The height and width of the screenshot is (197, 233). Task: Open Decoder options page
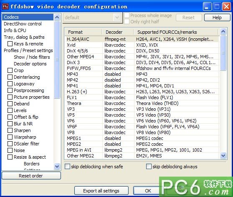click(30, 64)
